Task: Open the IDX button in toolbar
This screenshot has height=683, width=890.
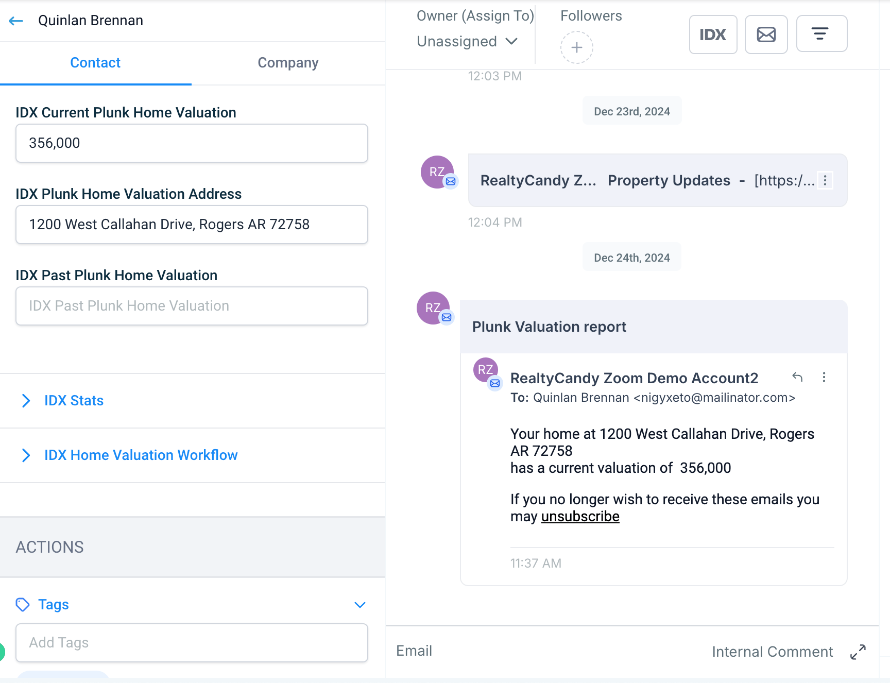Action: tap(713, 35)
